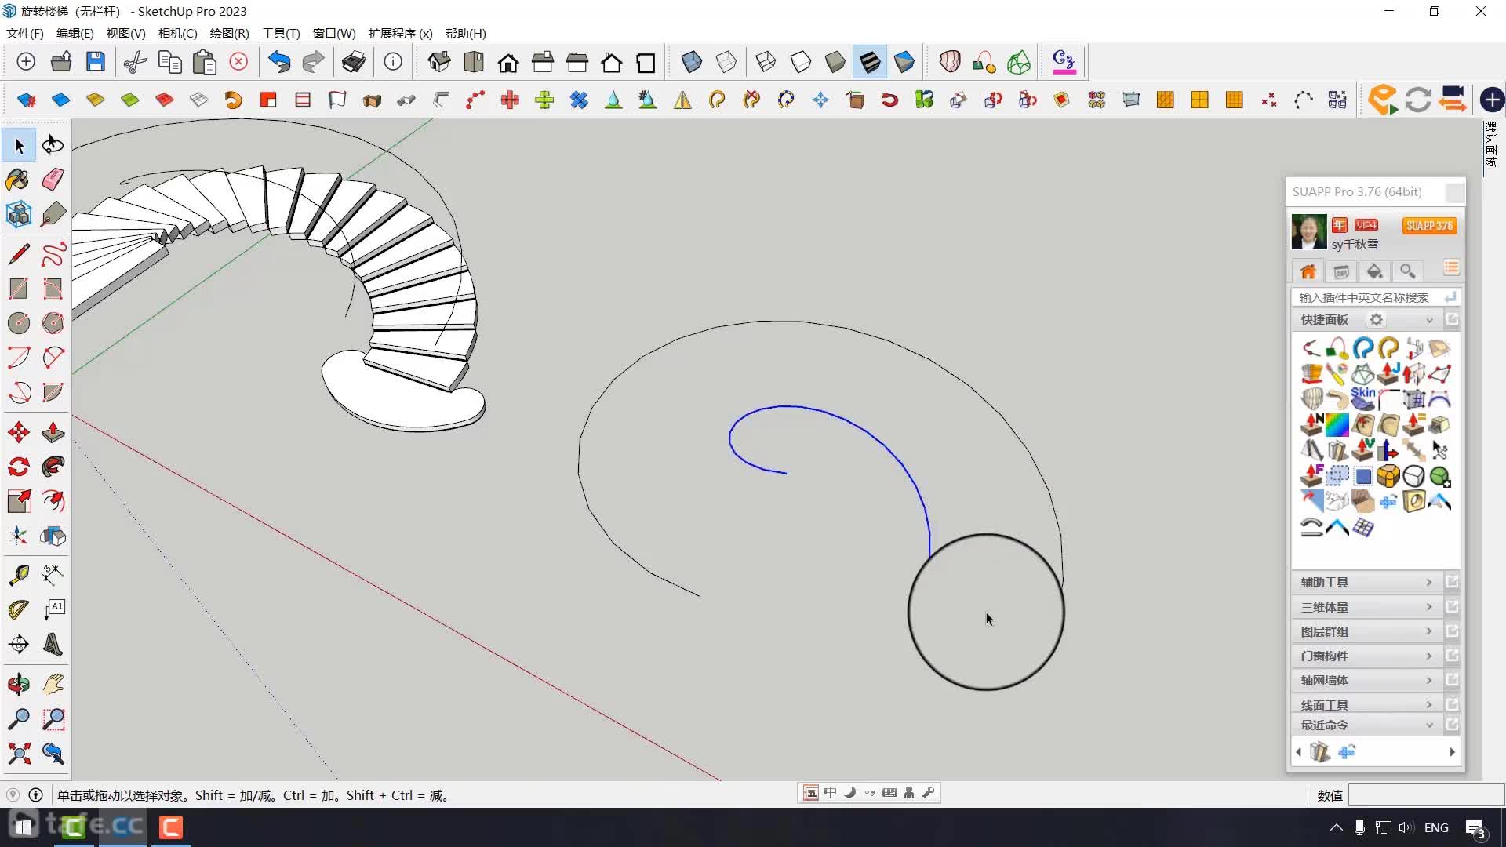The image size is (1506, 847).
Task: Click the orange SUAPP 3.76 button
Action: [1429, 226]
